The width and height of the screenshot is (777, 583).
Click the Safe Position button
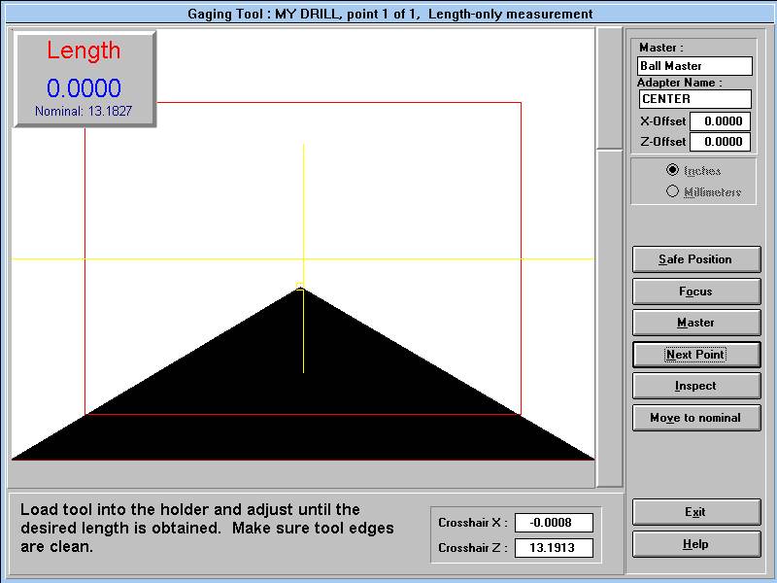695,259
